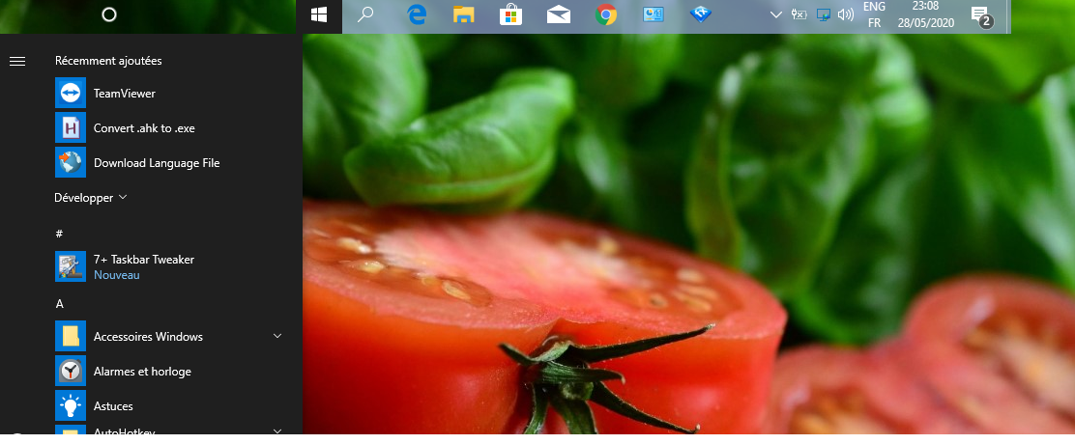Click the # letter group header

59,234
